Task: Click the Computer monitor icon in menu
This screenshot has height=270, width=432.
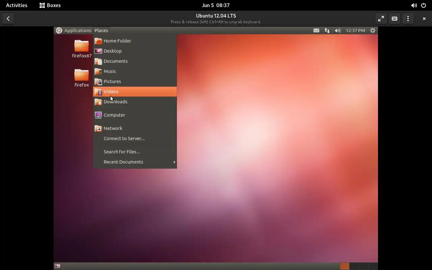Action: click(x=98, y=115)
